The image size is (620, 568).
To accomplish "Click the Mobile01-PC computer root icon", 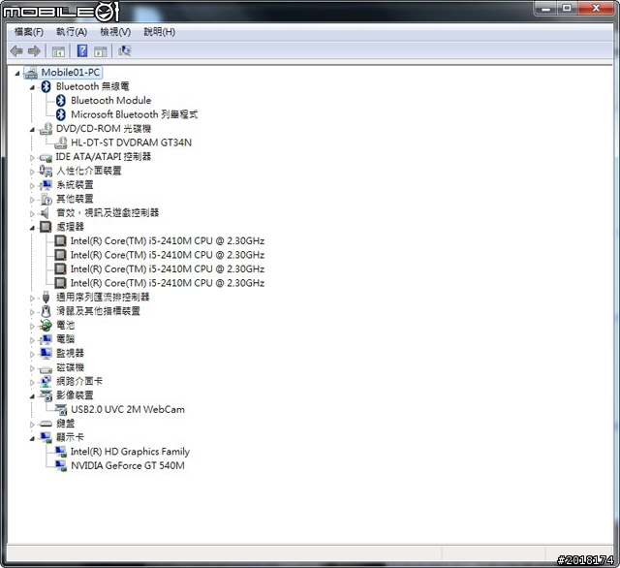I will click(x=30, y=73).
